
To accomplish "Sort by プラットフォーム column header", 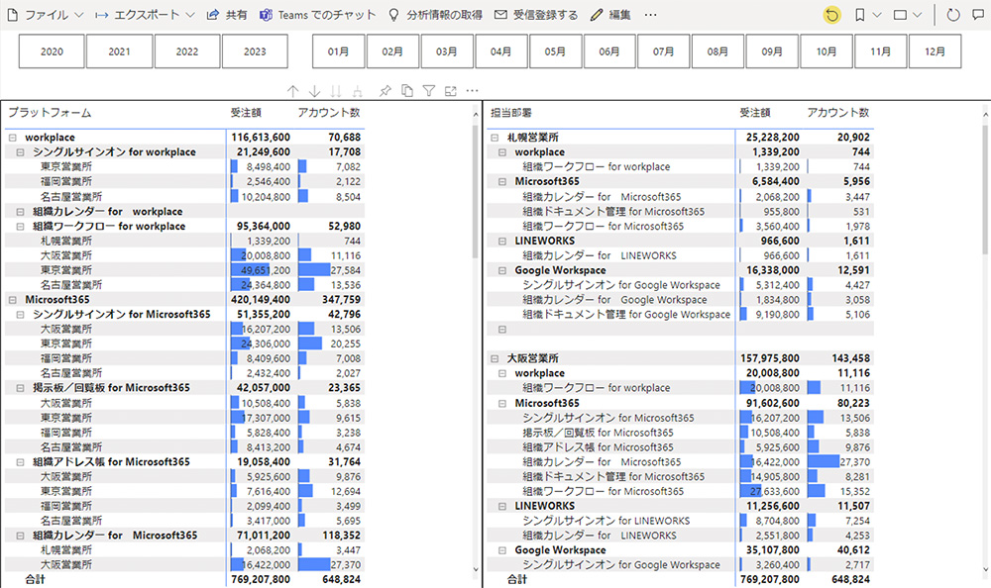I will 50,113.
